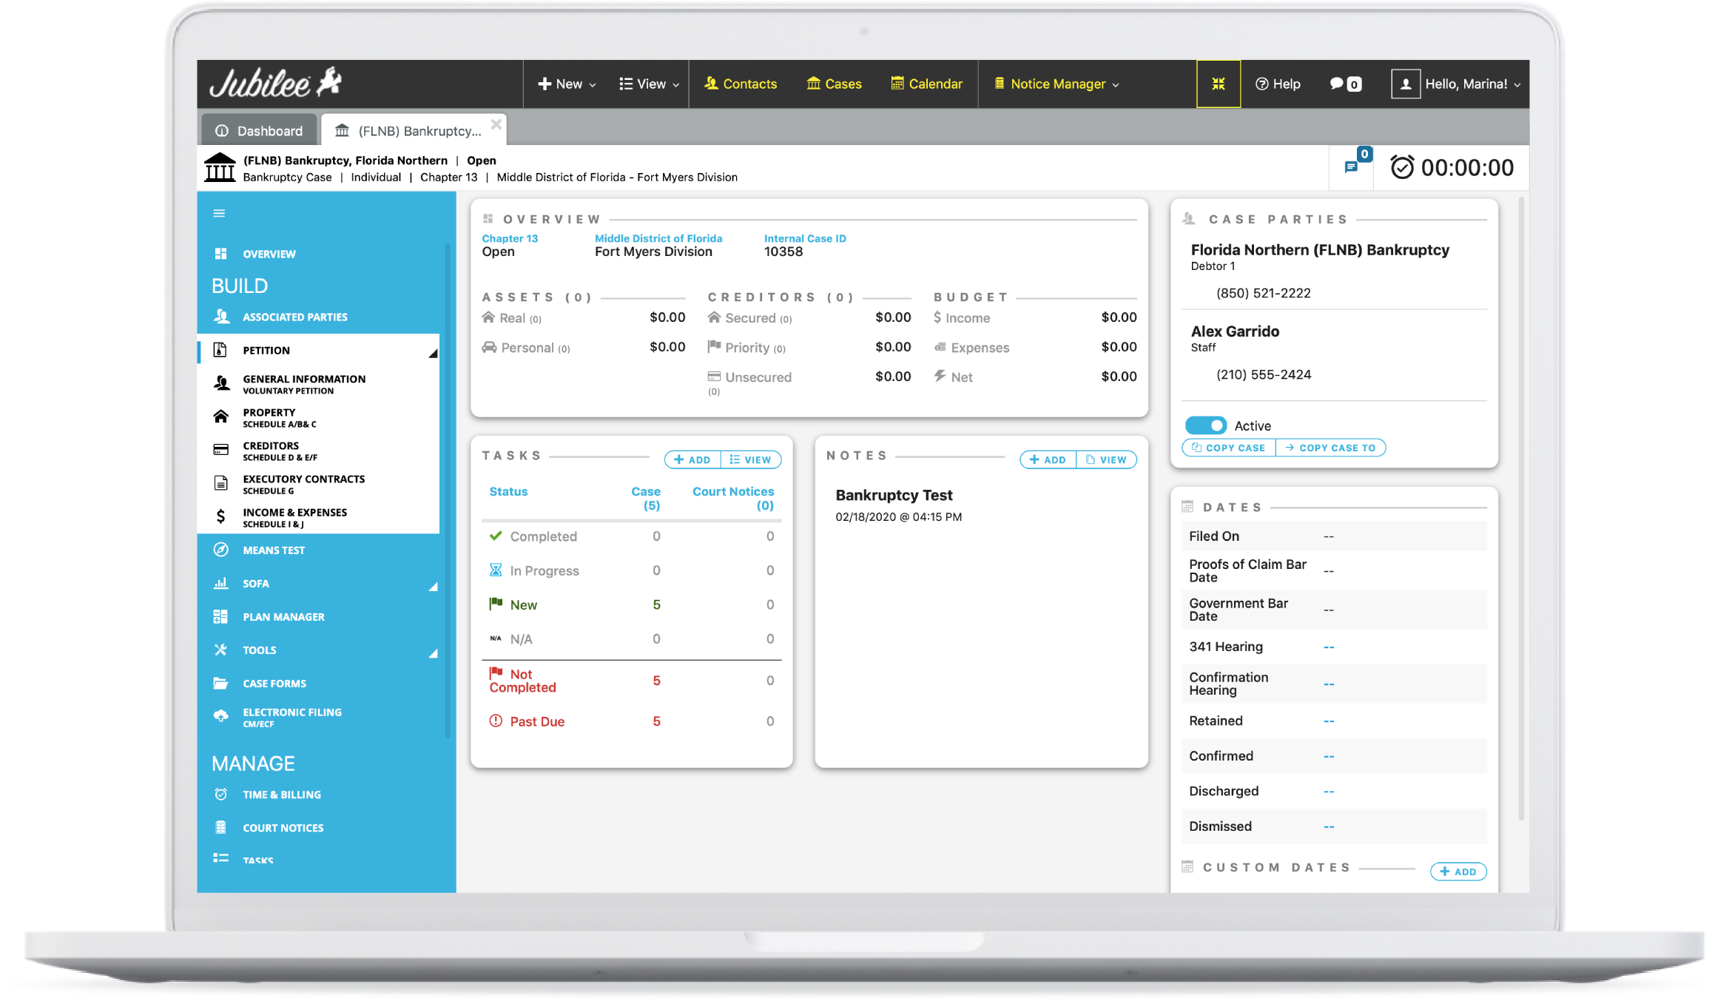
Task: Click the Means Test compass icon
Action: pos(220,550)
